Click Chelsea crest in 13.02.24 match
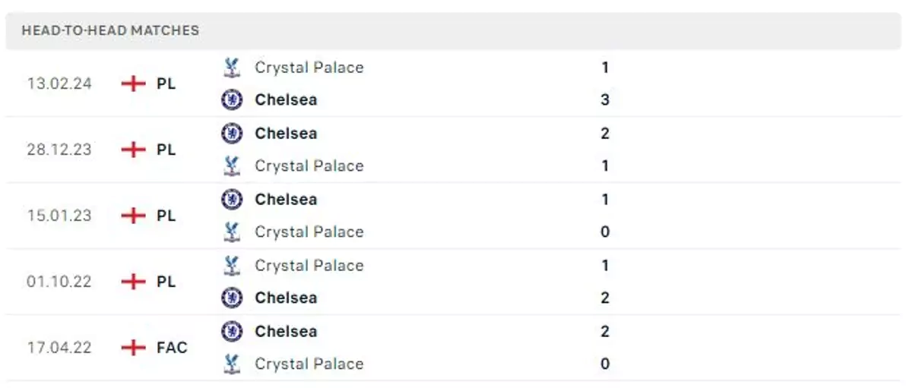 (232, 99)
